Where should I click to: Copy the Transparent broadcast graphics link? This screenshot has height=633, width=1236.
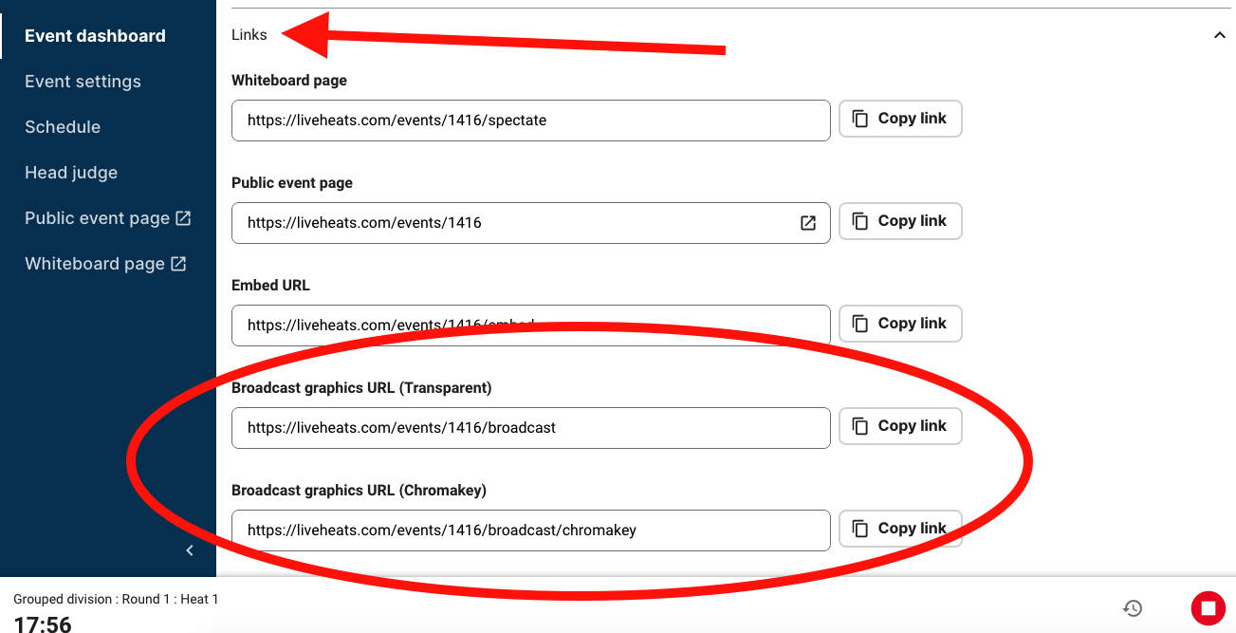click(900, 426)
